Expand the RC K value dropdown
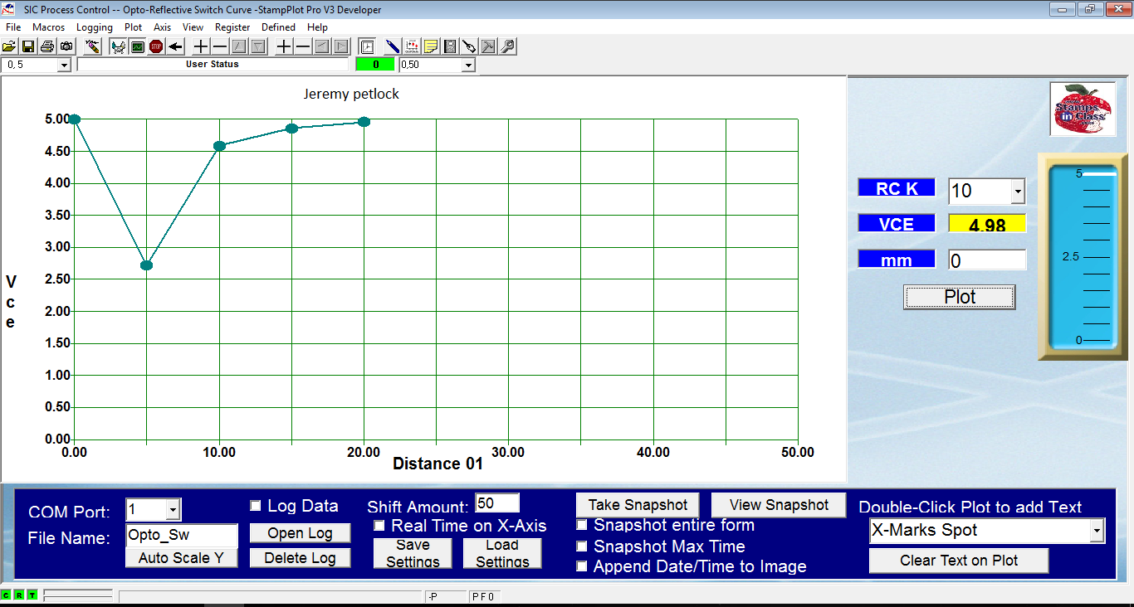 1018,192
